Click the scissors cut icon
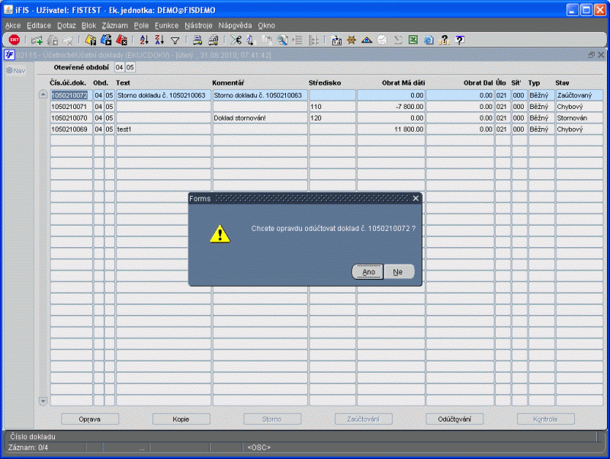610x459 pixels. pyautogui.click(x=236, y=40)
